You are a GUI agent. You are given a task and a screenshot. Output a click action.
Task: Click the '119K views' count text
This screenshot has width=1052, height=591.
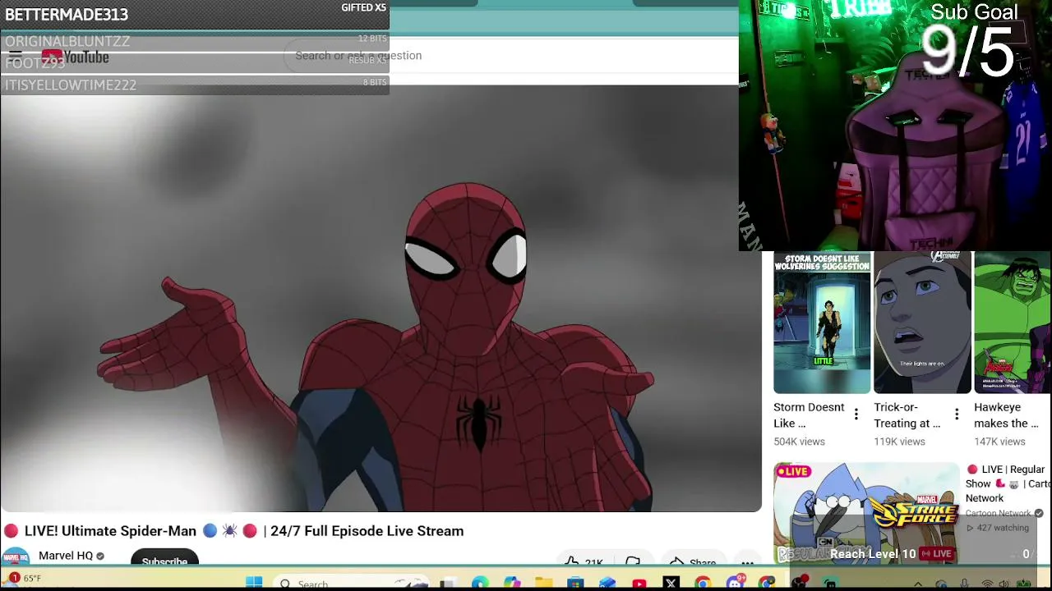point(899,442)
